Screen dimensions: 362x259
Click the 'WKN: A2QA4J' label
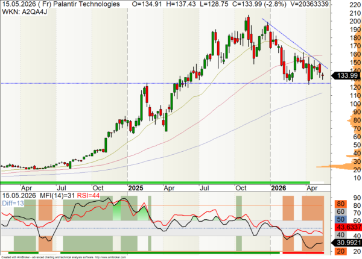click(25, 12)
